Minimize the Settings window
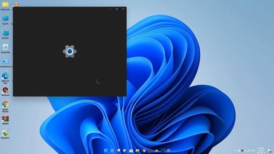This screenshot has height=154, width=274. point(110,9)
